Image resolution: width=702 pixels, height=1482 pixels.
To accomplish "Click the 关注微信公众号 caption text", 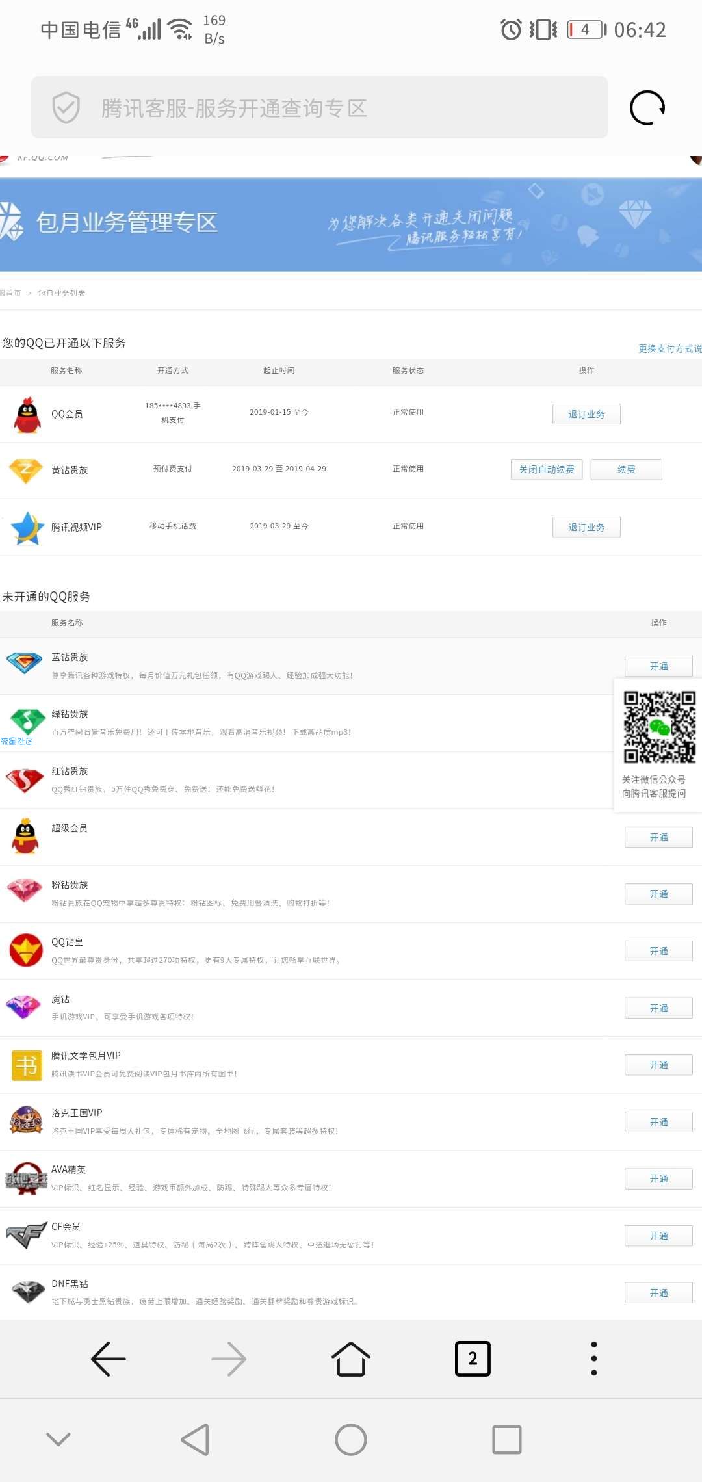I will click(x=654, y=779).
